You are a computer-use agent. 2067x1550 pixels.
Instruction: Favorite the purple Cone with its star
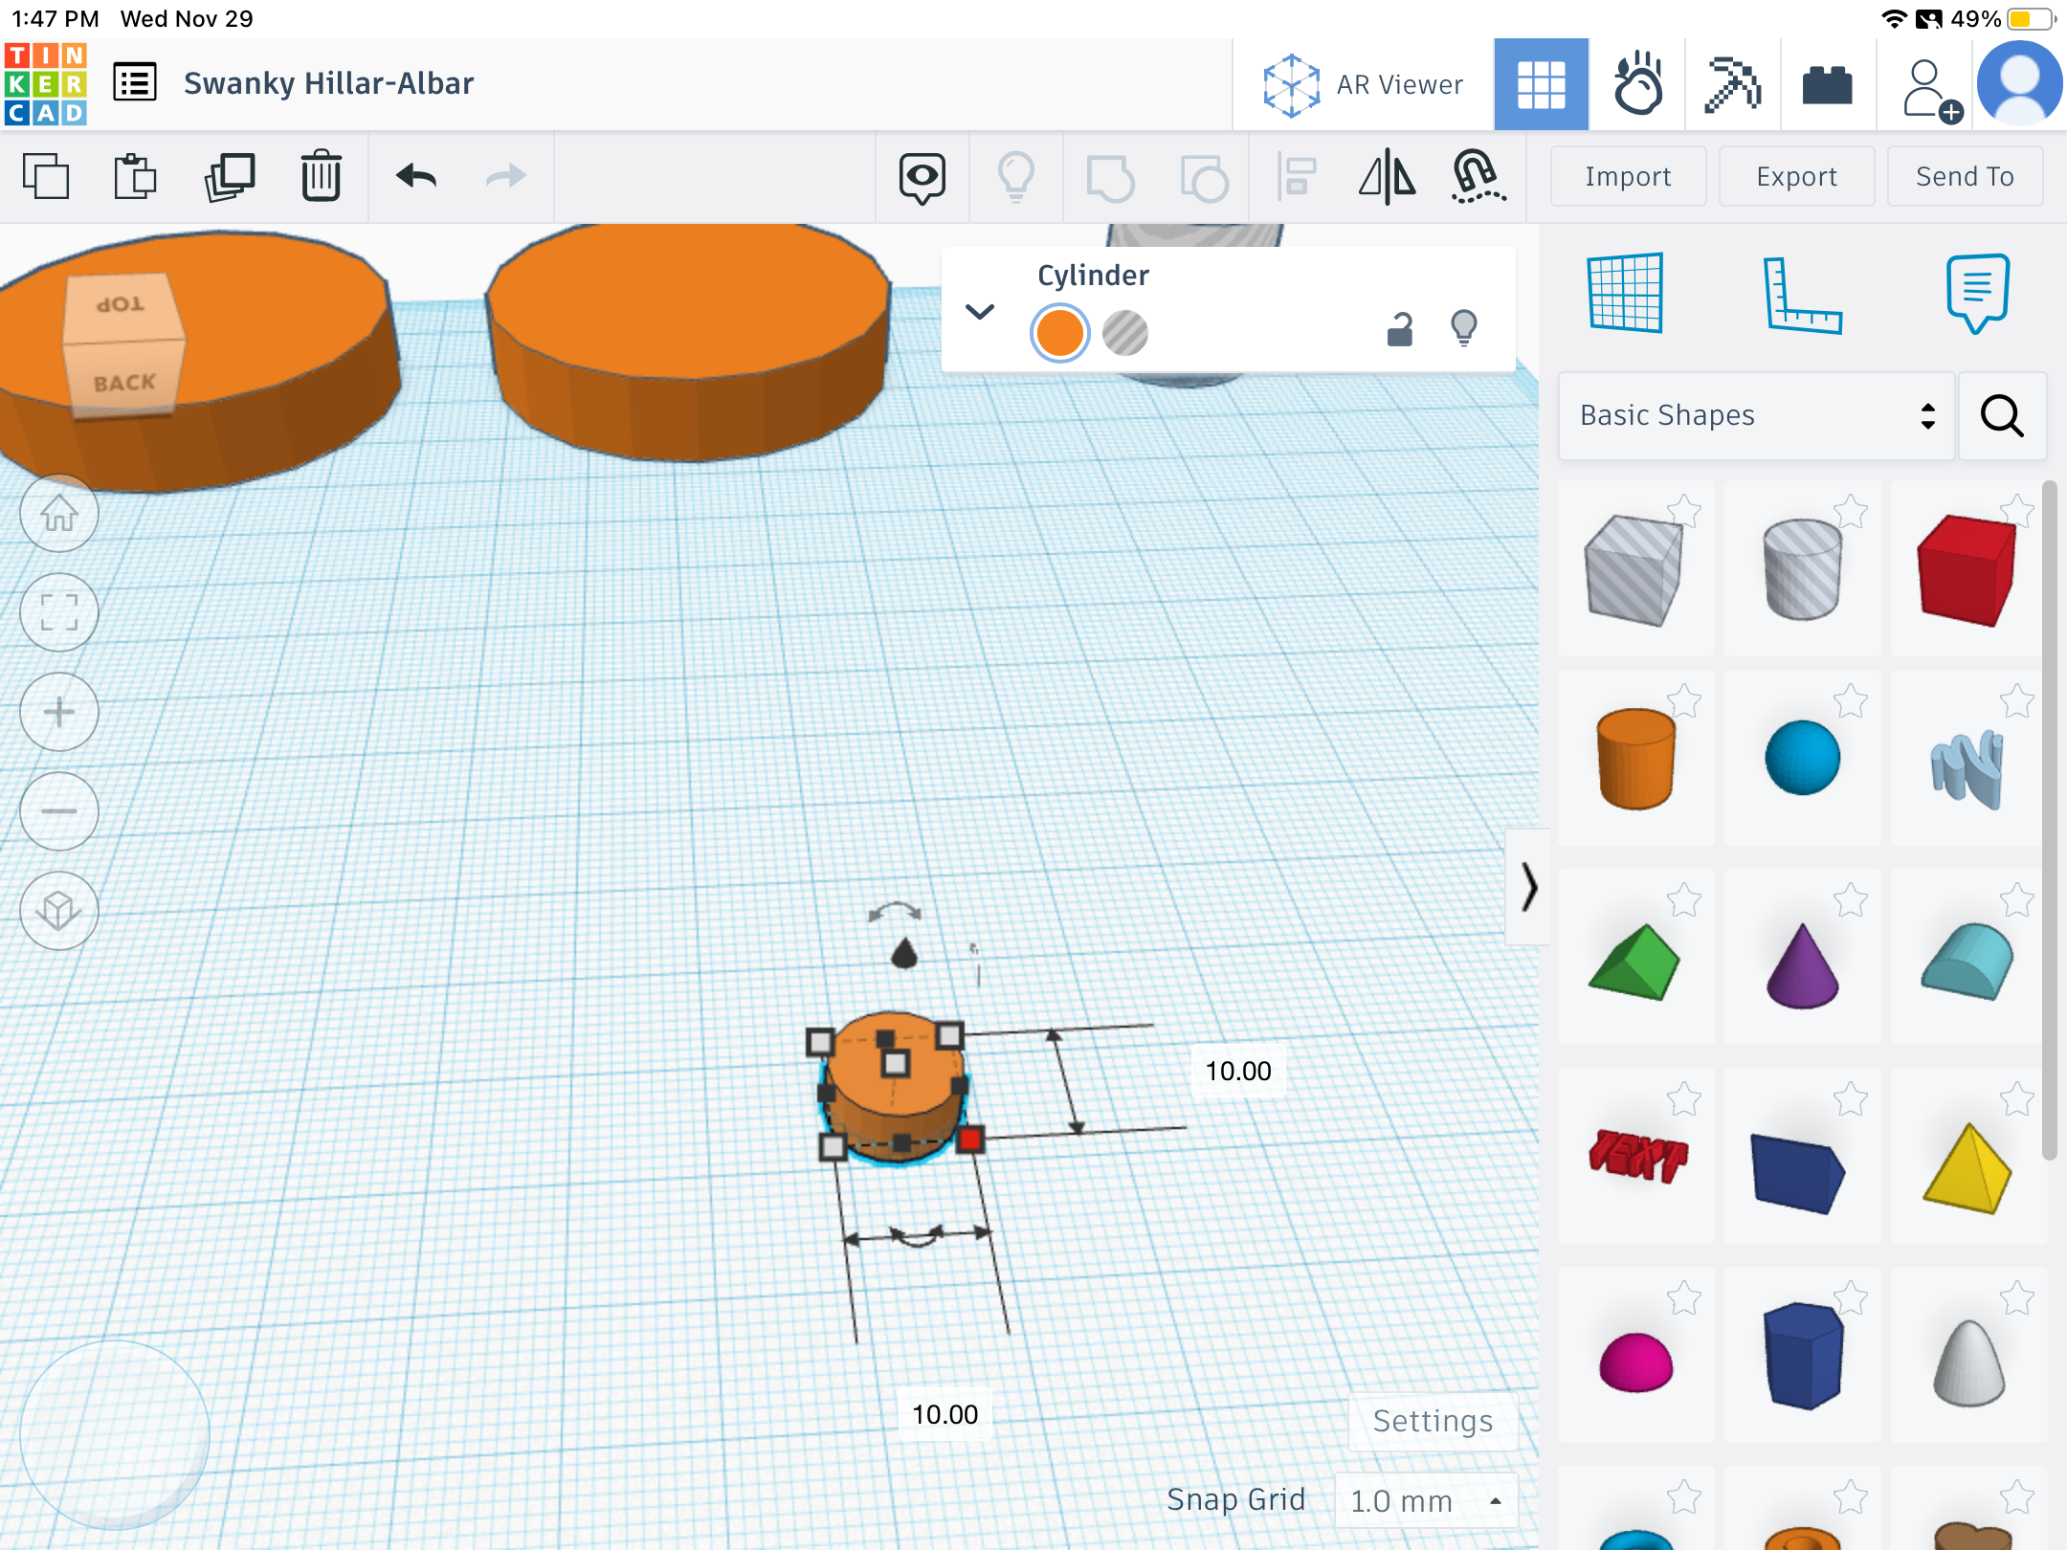coord(1851,899)
